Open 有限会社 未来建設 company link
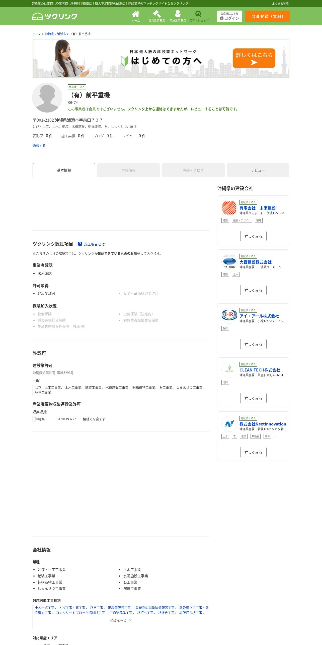The image size is (322, 645). 258,208
